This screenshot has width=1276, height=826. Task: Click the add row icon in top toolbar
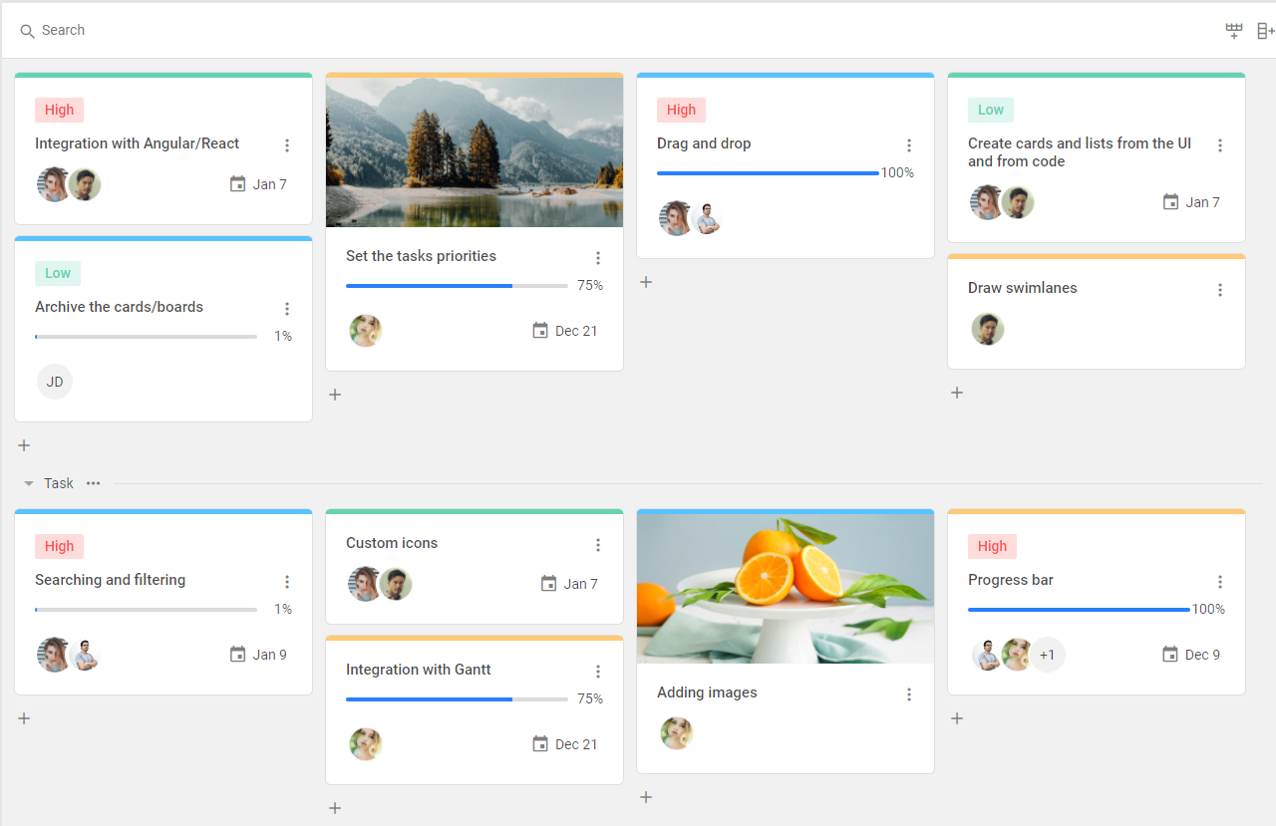(x=1234, y=31)
